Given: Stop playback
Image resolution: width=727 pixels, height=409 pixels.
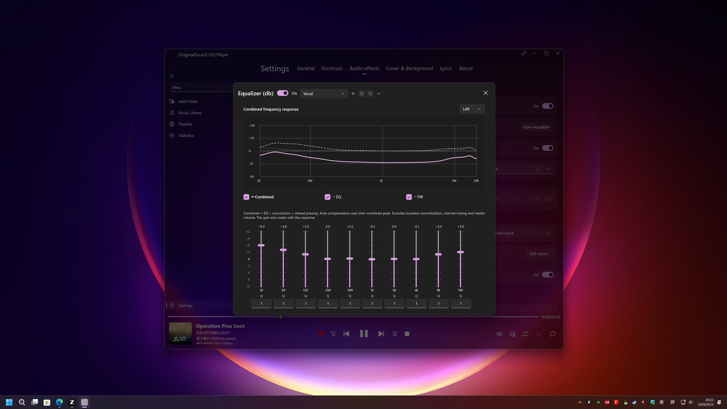Looking at the screenshot, I should click(x=407, y=334).
